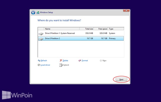The image size is (161, 102).
Task: Click the drive icon for System Reserved partition
Action: pyautogui.click(x=41, y=34)
